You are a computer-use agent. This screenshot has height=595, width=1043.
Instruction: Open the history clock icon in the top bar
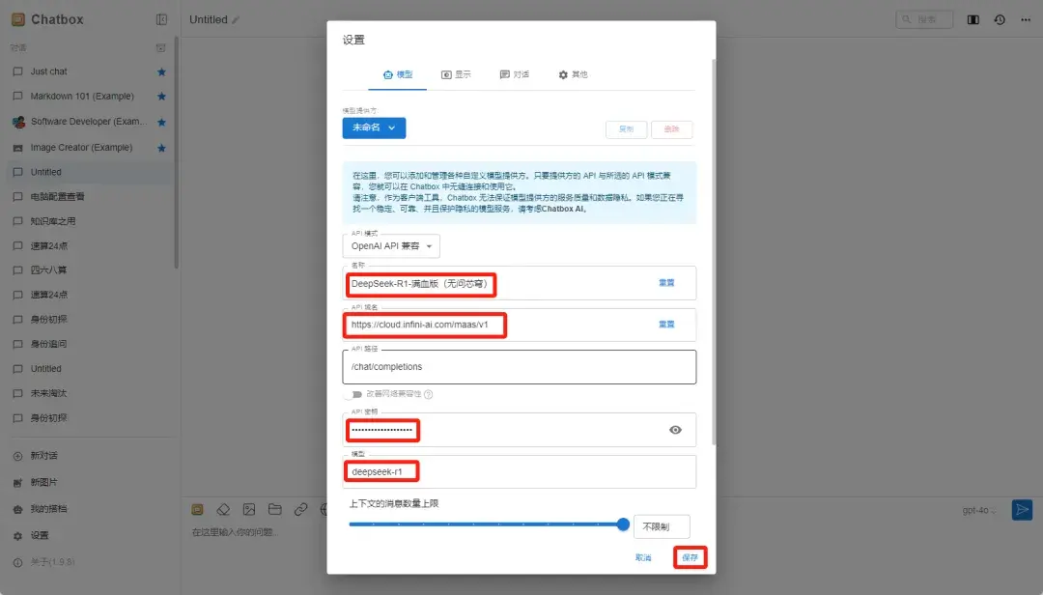coord(1000,20)
